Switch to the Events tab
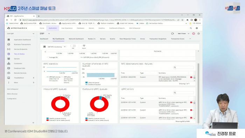Image resolution: width=245 pixels, height=138 pixels. [112, 39]
